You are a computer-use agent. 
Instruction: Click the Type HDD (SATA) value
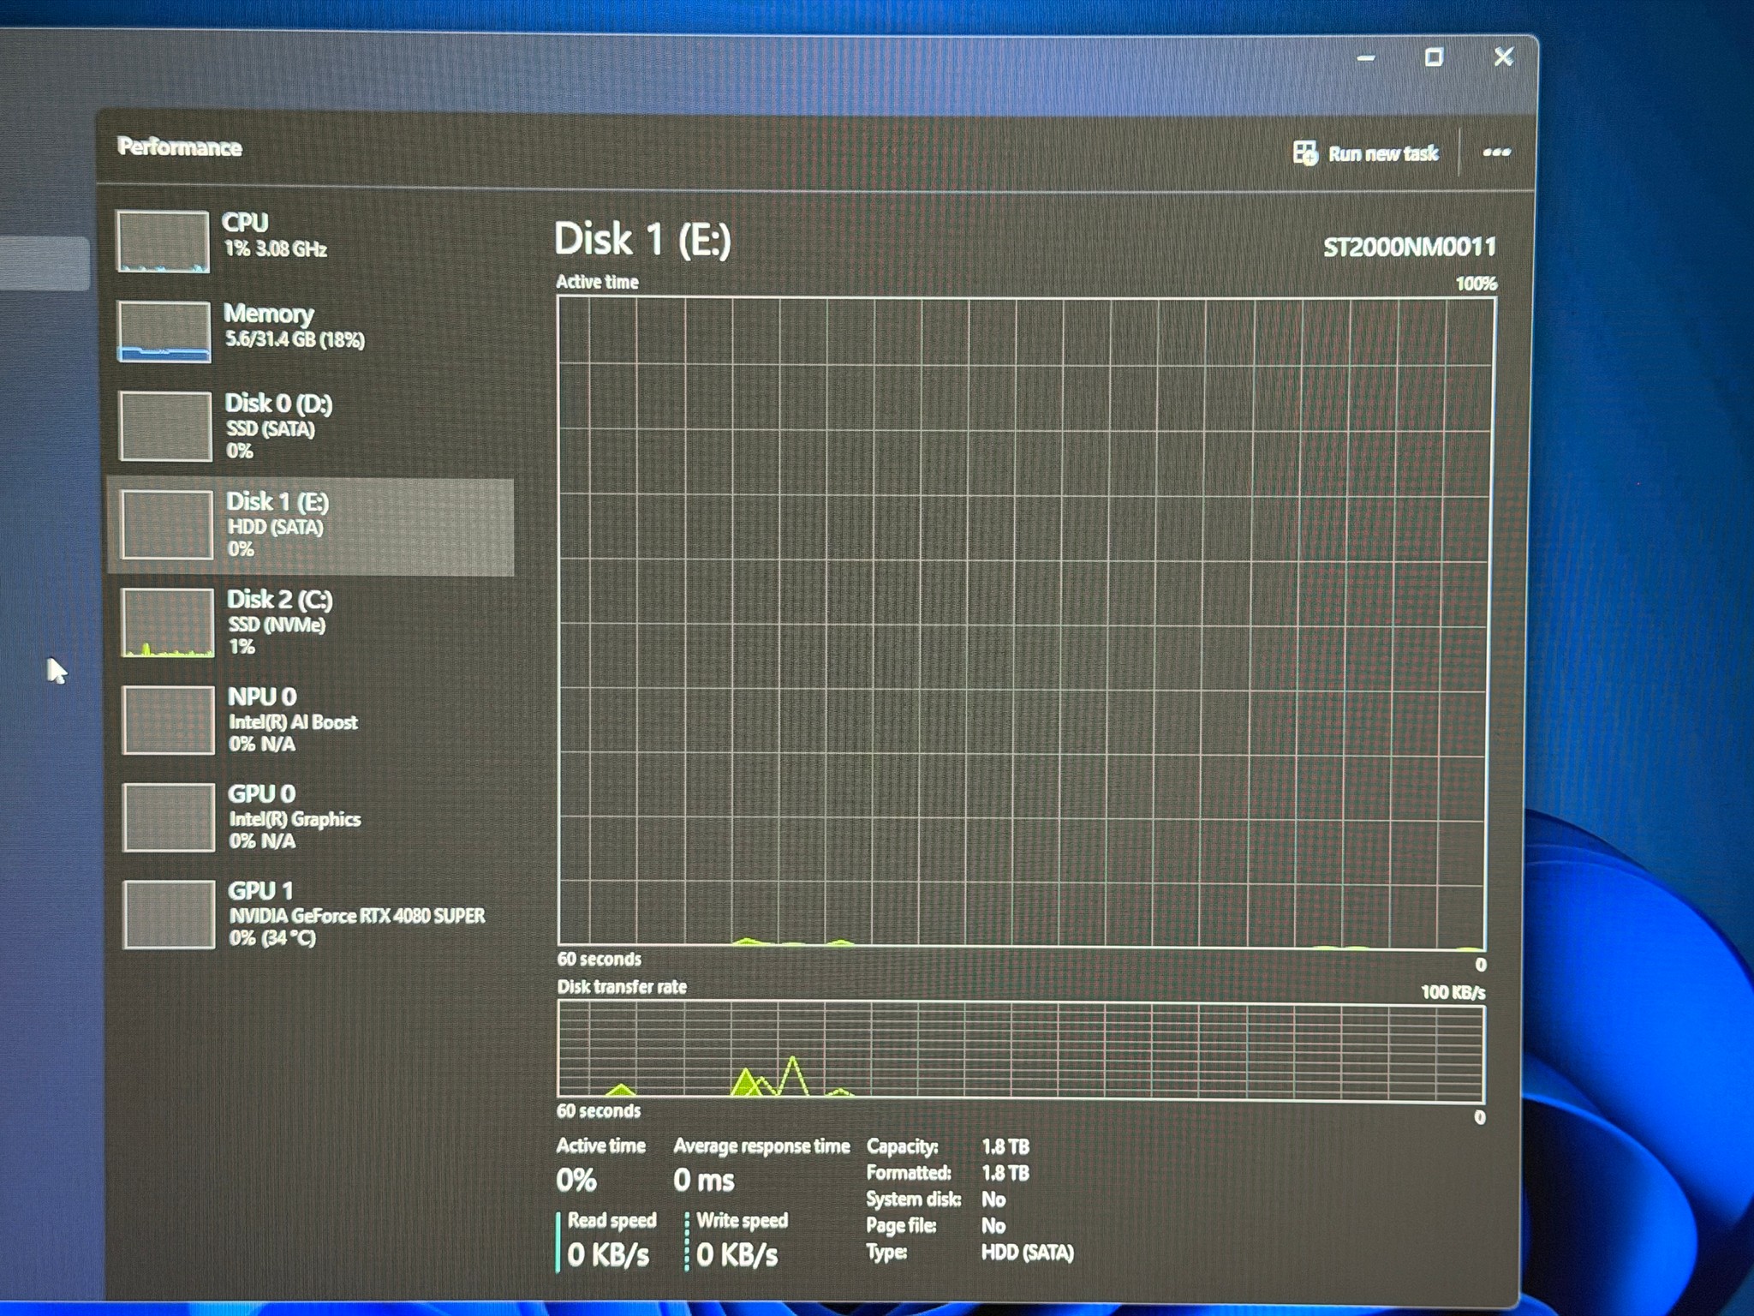pos(1027,1253)
